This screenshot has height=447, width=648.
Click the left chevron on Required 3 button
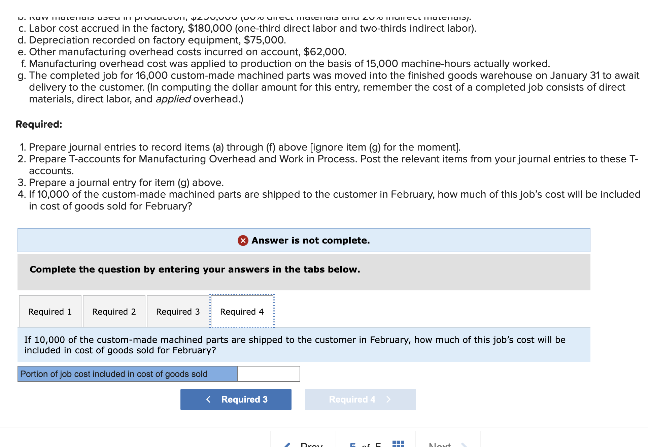pos(209,399)
